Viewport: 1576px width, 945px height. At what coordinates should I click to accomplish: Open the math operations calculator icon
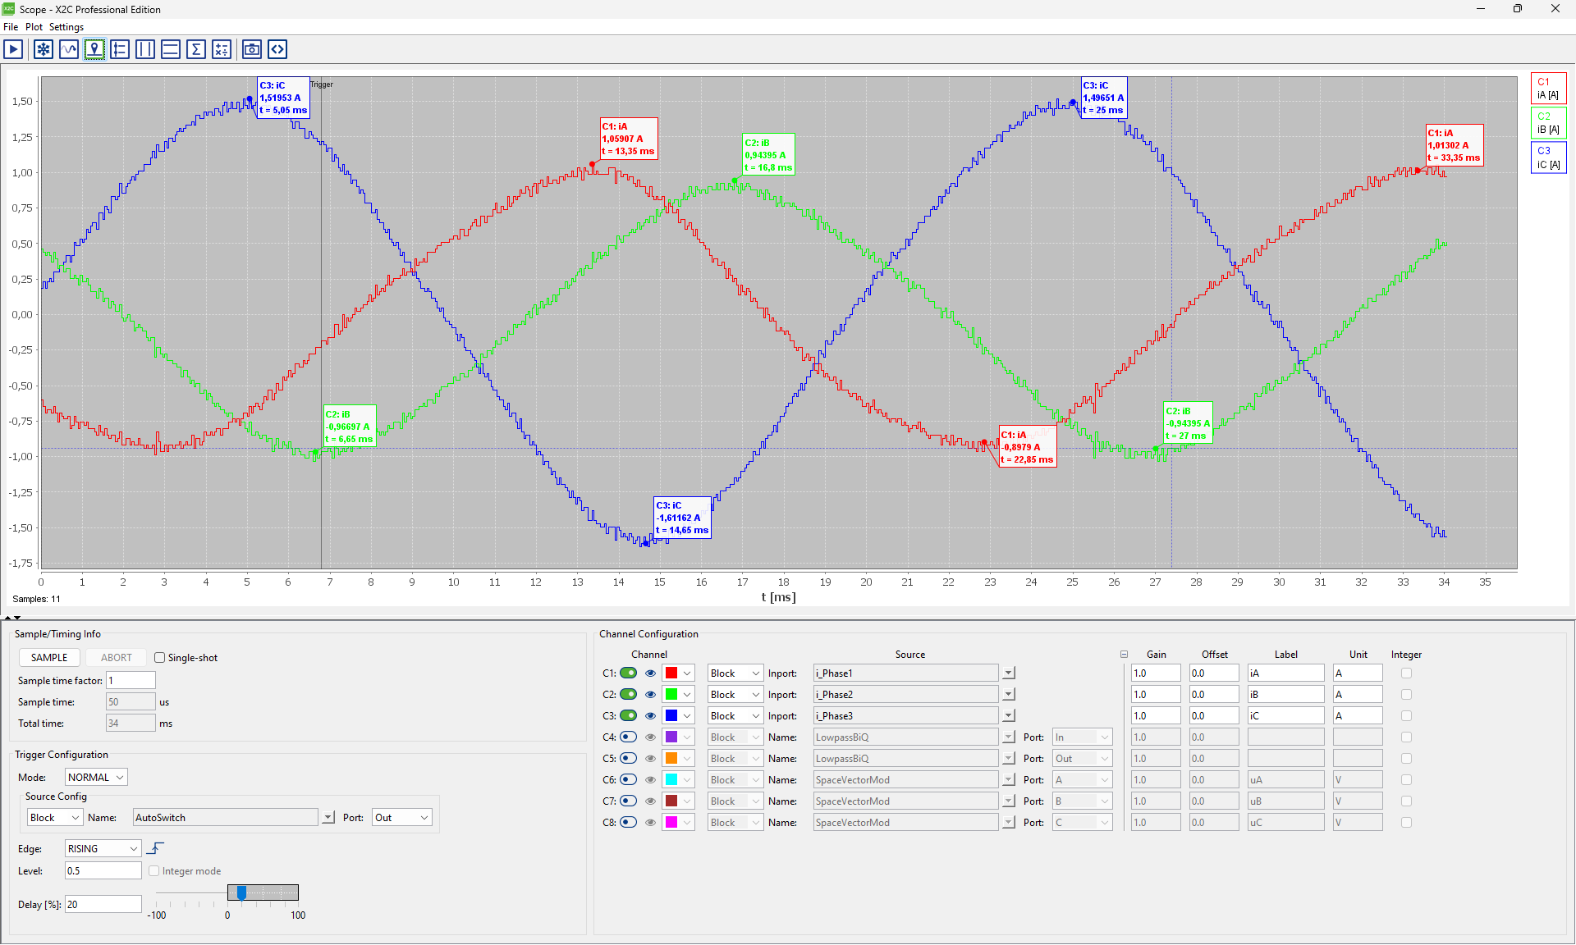(x=222, y=49)
